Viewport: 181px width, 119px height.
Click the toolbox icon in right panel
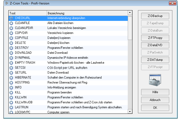[155, 79]
